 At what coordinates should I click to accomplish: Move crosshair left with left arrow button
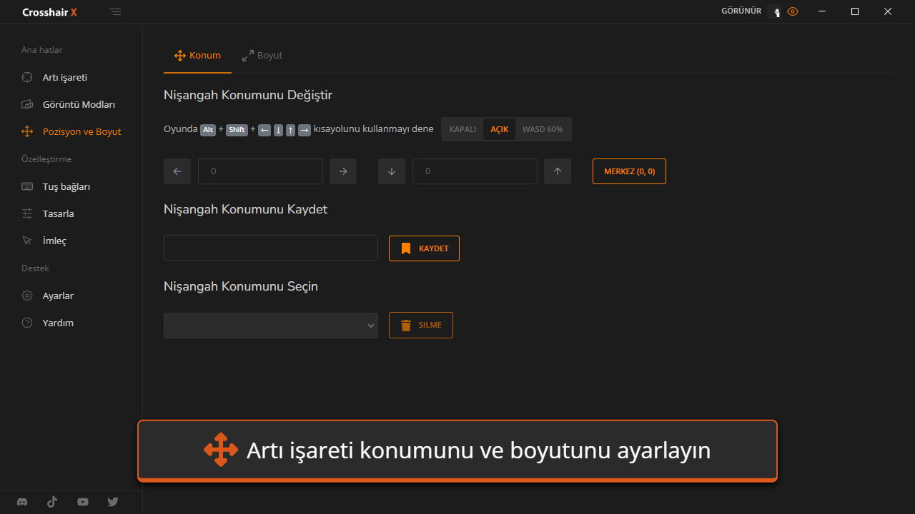pos(177,171)
